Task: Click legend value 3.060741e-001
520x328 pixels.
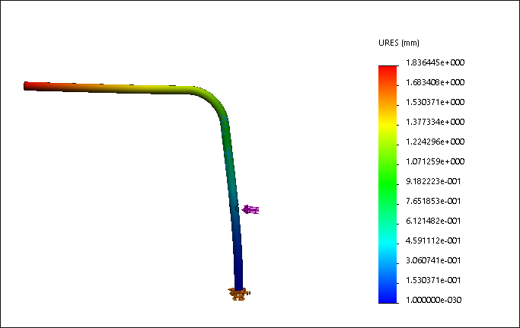Action: (433, 260)
